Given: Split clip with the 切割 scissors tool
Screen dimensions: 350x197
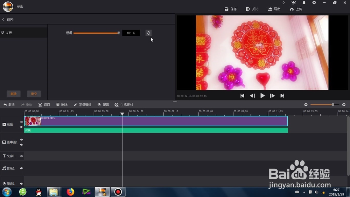Looking at the screenshot, I should [x=44, y=105].
